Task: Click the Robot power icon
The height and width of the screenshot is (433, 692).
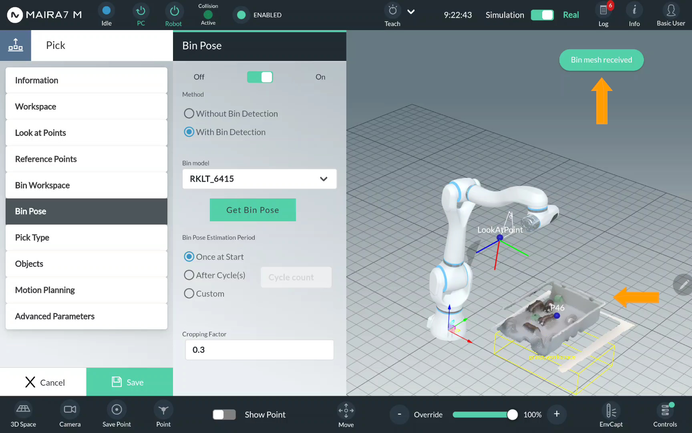Action: tap(174, 10)
